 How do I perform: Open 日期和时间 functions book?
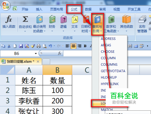pos(86,19)
